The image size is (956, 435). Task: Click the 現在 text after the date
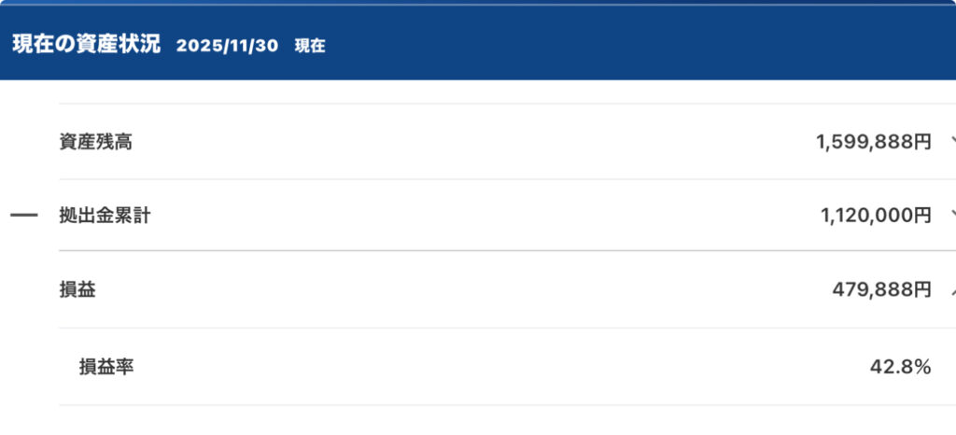[310, 45]
